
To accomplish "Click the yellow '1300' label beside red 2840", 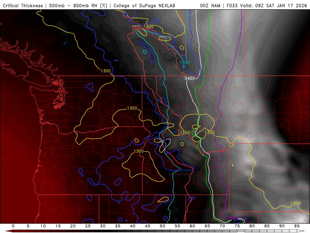I will tap(148, 26).
